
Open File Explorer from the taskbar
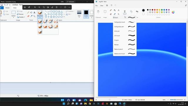coord(85,104)
